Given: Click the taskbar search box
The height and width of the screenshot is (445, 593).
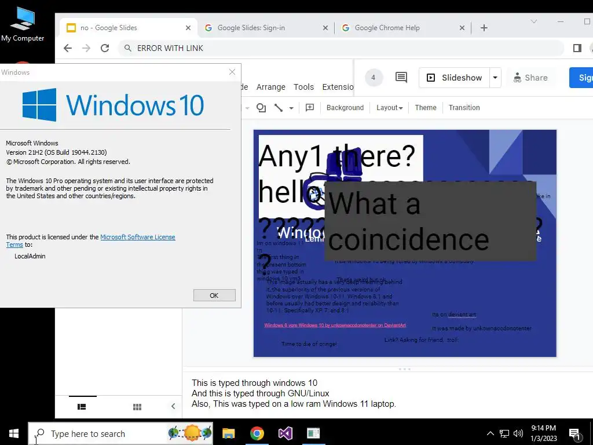Looking at the screenshot, I should coord(120,433).
